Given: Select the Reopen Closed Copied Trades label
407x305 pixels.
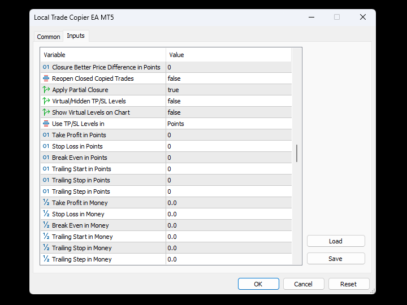Looking at the screenshot, I should click(93, 79).
